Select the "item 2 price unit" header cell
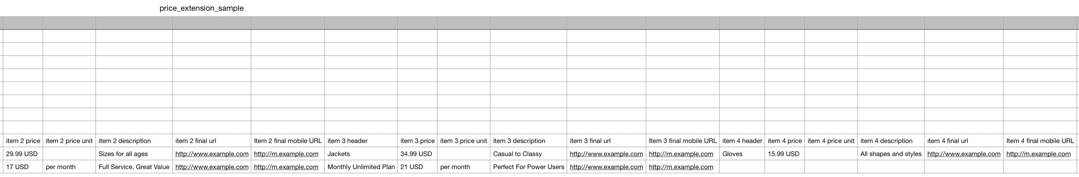The height and width of the screenshot is (177, 1079). 69,141
